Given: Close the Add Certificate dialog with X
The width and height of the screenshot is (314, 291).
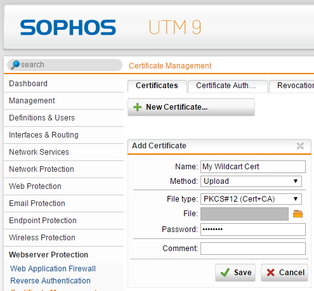Looking at the screenshot, I should (x=300, y=146).
